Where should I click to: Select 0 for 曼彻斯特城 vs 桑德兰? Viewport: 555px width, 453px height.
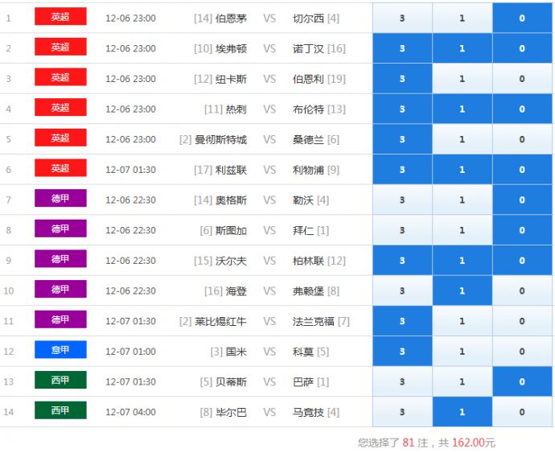coord(522,139)
